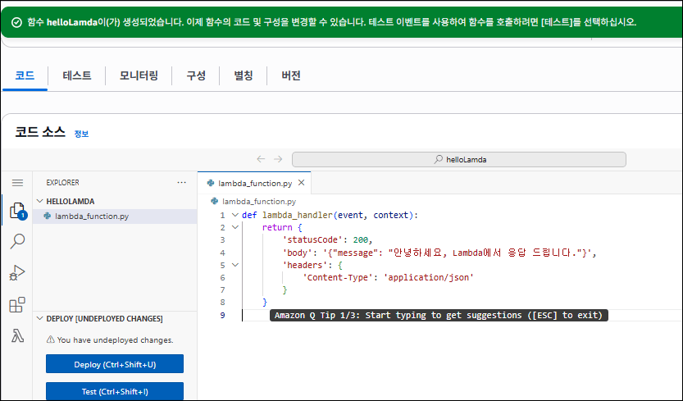Go back with the left arrow
The image size is (683, 401).
click(x=261, y=159)
